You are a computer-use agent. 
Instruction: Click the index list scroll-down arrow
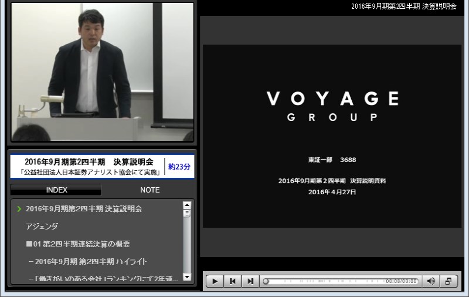pos(187,277)
